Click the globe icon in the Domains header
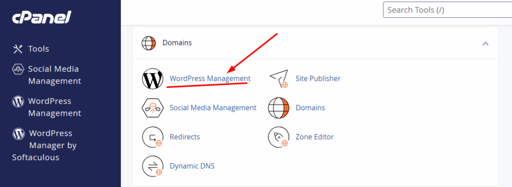Viewport: 512px width, 187px height. pos(148,43)
